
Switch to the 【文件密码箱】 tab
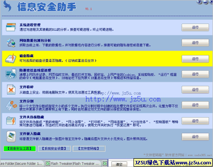pos(89,149)
